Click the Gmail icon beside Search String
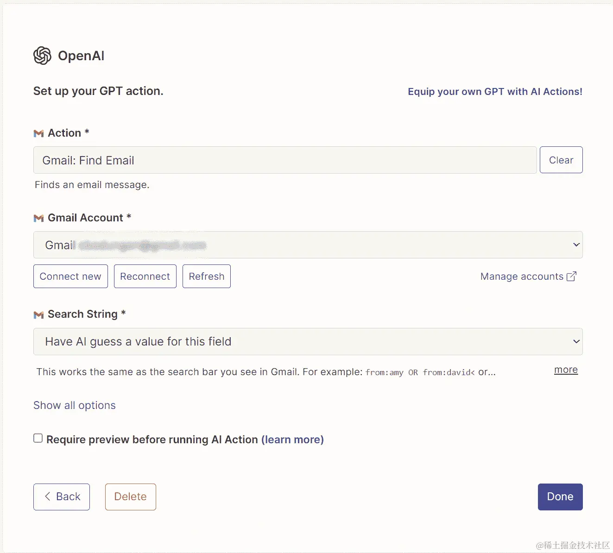Image resolution: width=613 pixels, height=553 pixels. pos(38,314)
